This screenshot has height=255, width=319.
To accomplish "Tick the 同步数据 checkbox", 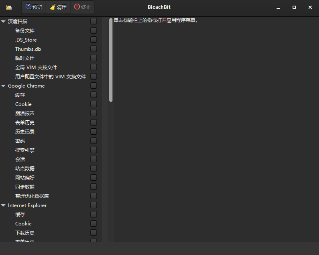I will click(94, 187).
